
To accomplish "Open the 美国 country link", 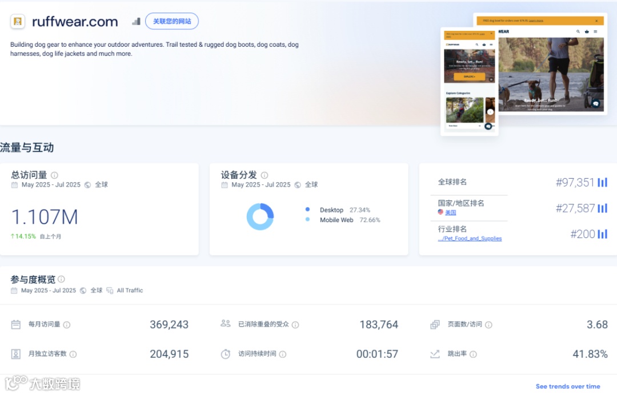I will pyautogui.click(x=451, y=212).
